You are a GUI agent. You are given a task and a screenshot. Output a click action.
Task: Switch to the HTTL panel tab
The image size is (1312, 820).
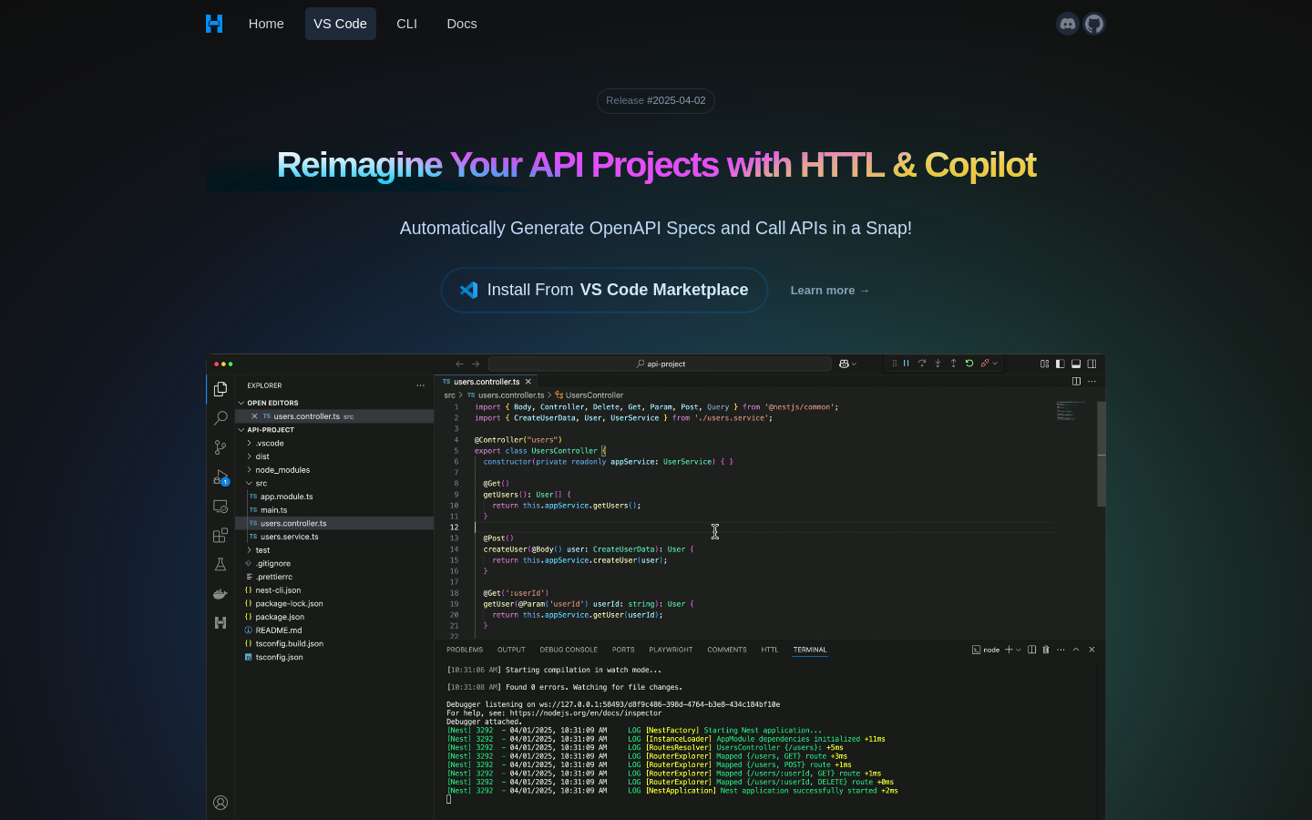click(x=770, y=650)
